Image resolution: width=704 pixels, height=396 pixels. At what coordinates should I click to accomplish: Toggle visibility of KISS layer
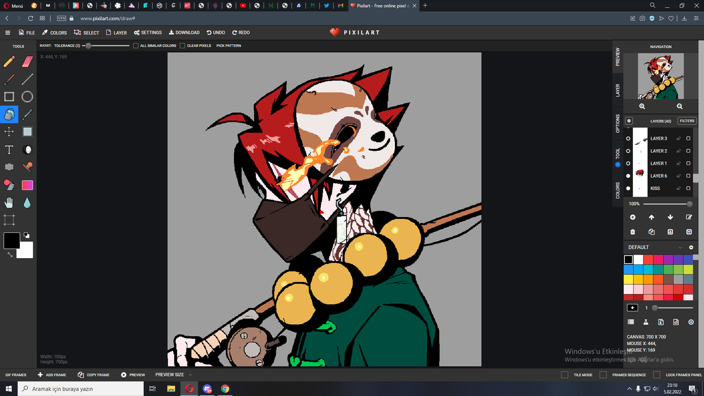628,188
